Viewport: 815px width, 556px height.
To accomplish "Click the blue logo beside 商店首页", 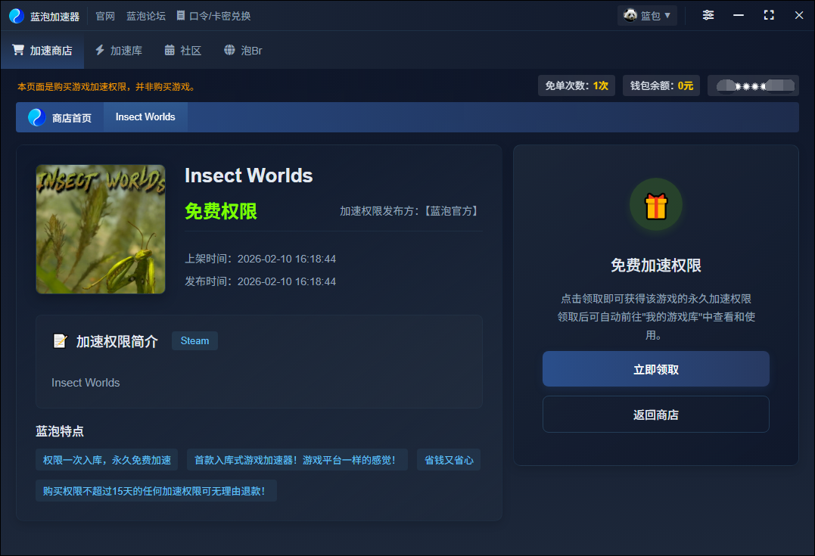I will point(36,117).
